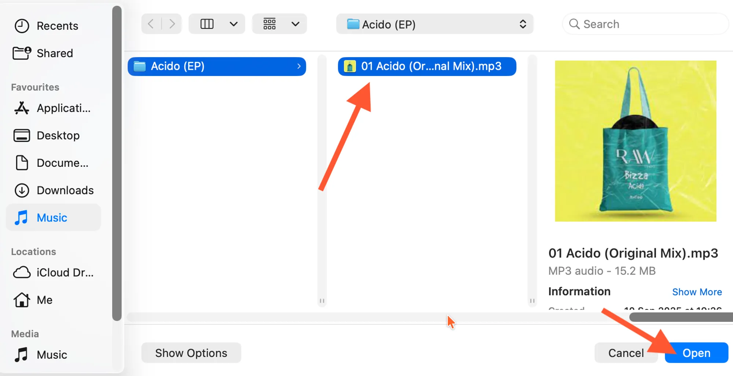Image resolution: width=733 pixels, height=376 pixels.
Task: Click the forward navigation arrow
Action: pos(172,24)
